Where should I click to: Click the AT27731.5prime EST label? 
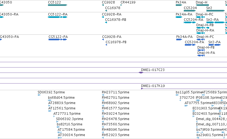[x=67, y=114]
